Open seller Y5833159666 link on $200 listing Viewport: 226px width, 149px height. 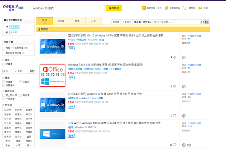(194, 36)
